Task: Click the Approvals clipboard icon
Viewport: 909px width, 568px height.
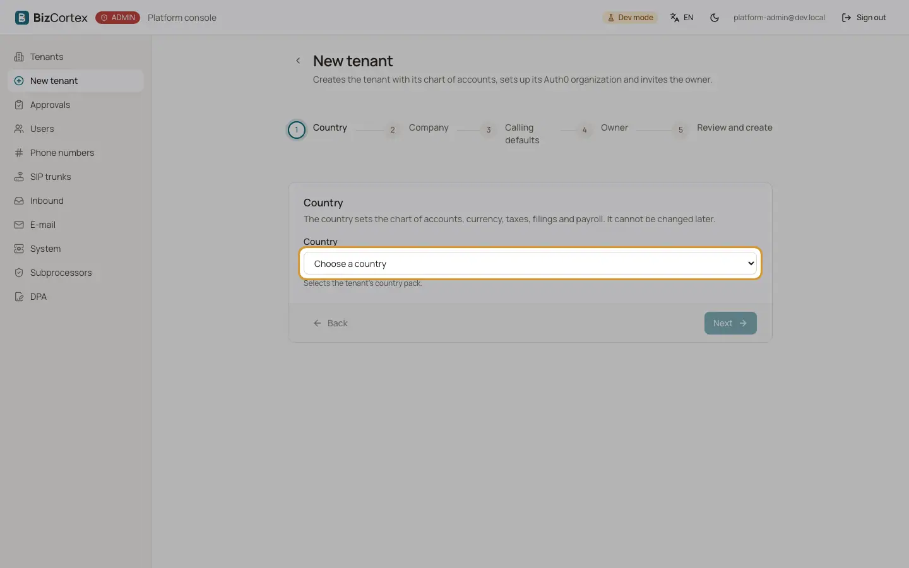Action: click(x=19, y=105)
